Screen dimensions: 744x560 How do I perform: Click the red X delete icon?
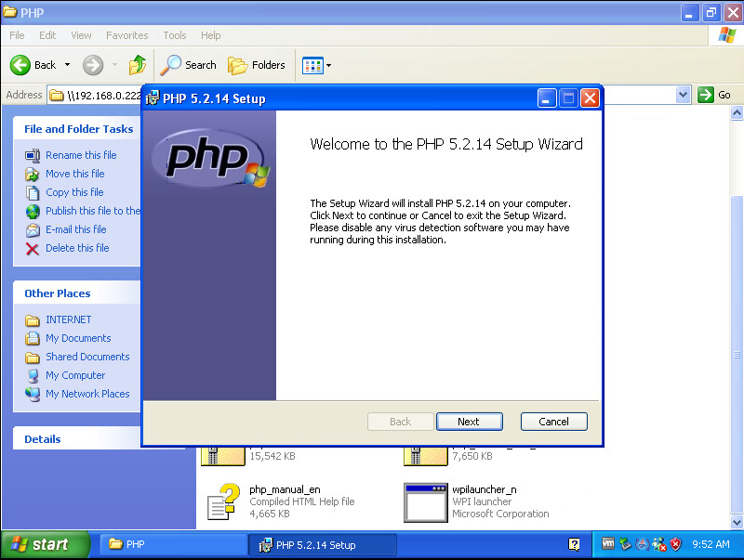tap(33, 249)
